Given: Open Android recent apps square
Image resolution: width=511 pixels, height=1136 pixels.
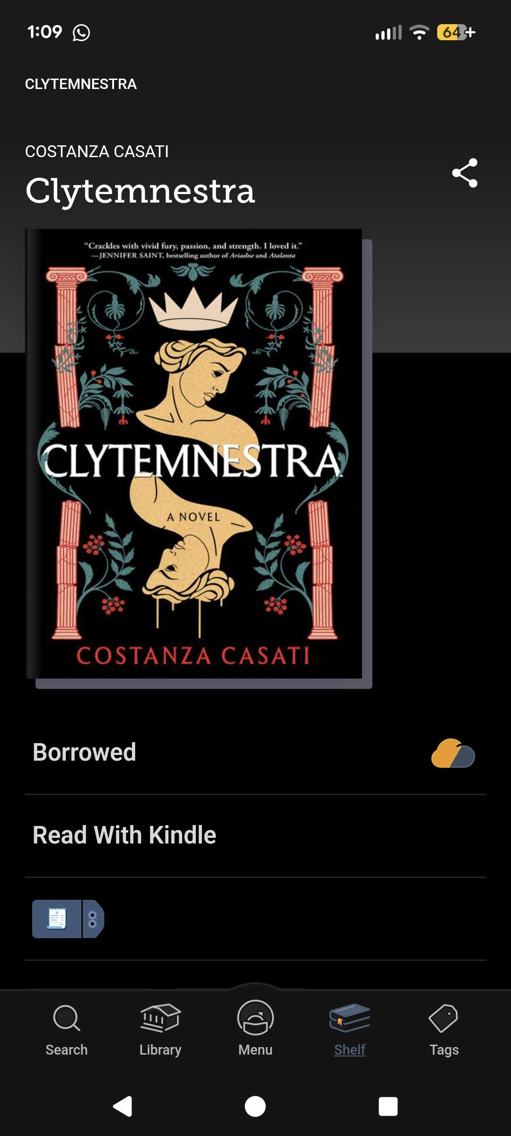Looking at the screenshot, I should point(388,1106).
